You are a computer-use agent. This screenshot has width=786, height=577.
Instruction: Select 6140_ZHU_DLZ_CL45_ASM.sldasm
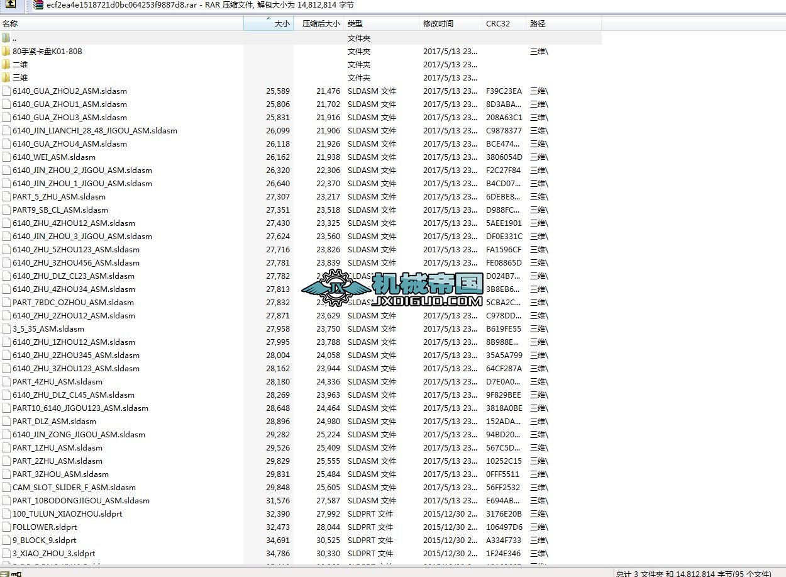tap(74, 395)
